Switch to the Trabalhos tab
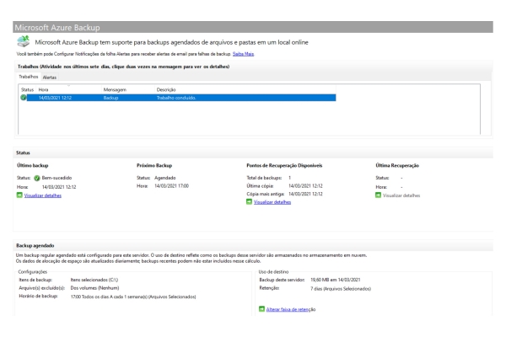Screen dimensions: 506x337 click(29, 77)
